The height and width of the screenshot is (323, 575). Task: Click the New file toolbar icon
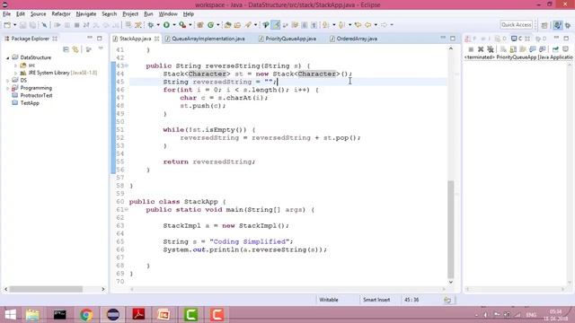click(7, 25)
